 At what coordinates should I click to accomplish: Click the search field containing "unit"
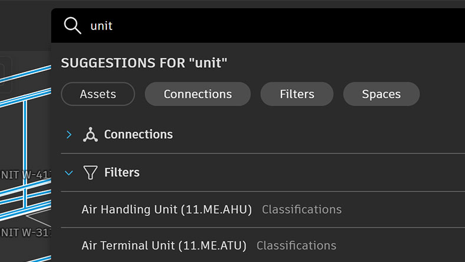266,26
